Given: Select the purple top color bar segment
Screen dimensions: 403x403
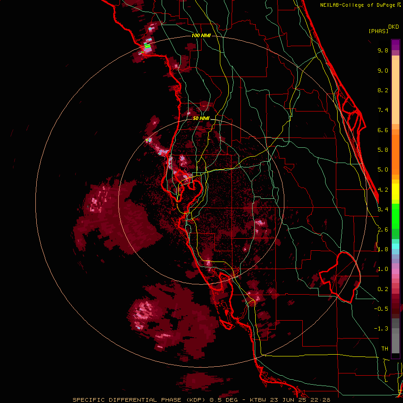Looking at the screenshot, I should tap(395, 45).
